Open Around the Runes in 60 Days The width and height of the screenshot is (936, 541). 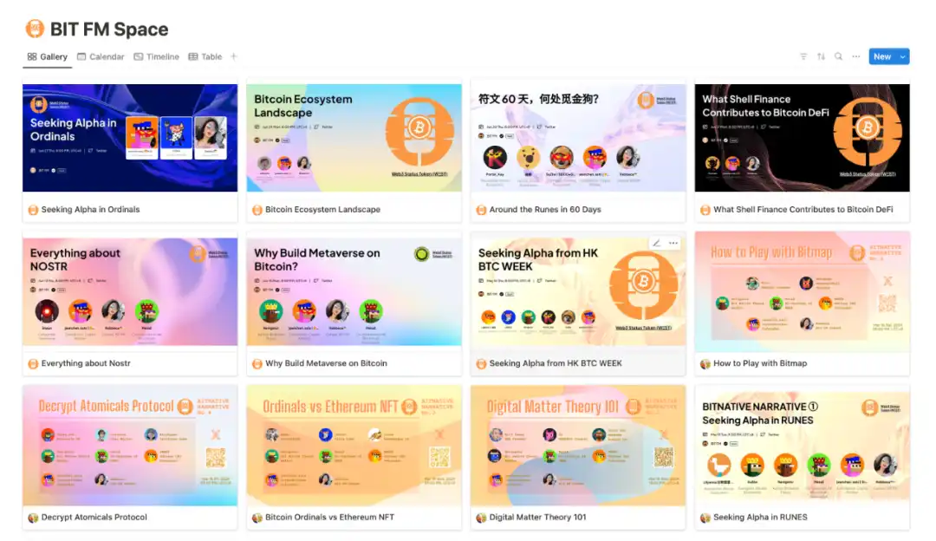[x=545, y=210]
